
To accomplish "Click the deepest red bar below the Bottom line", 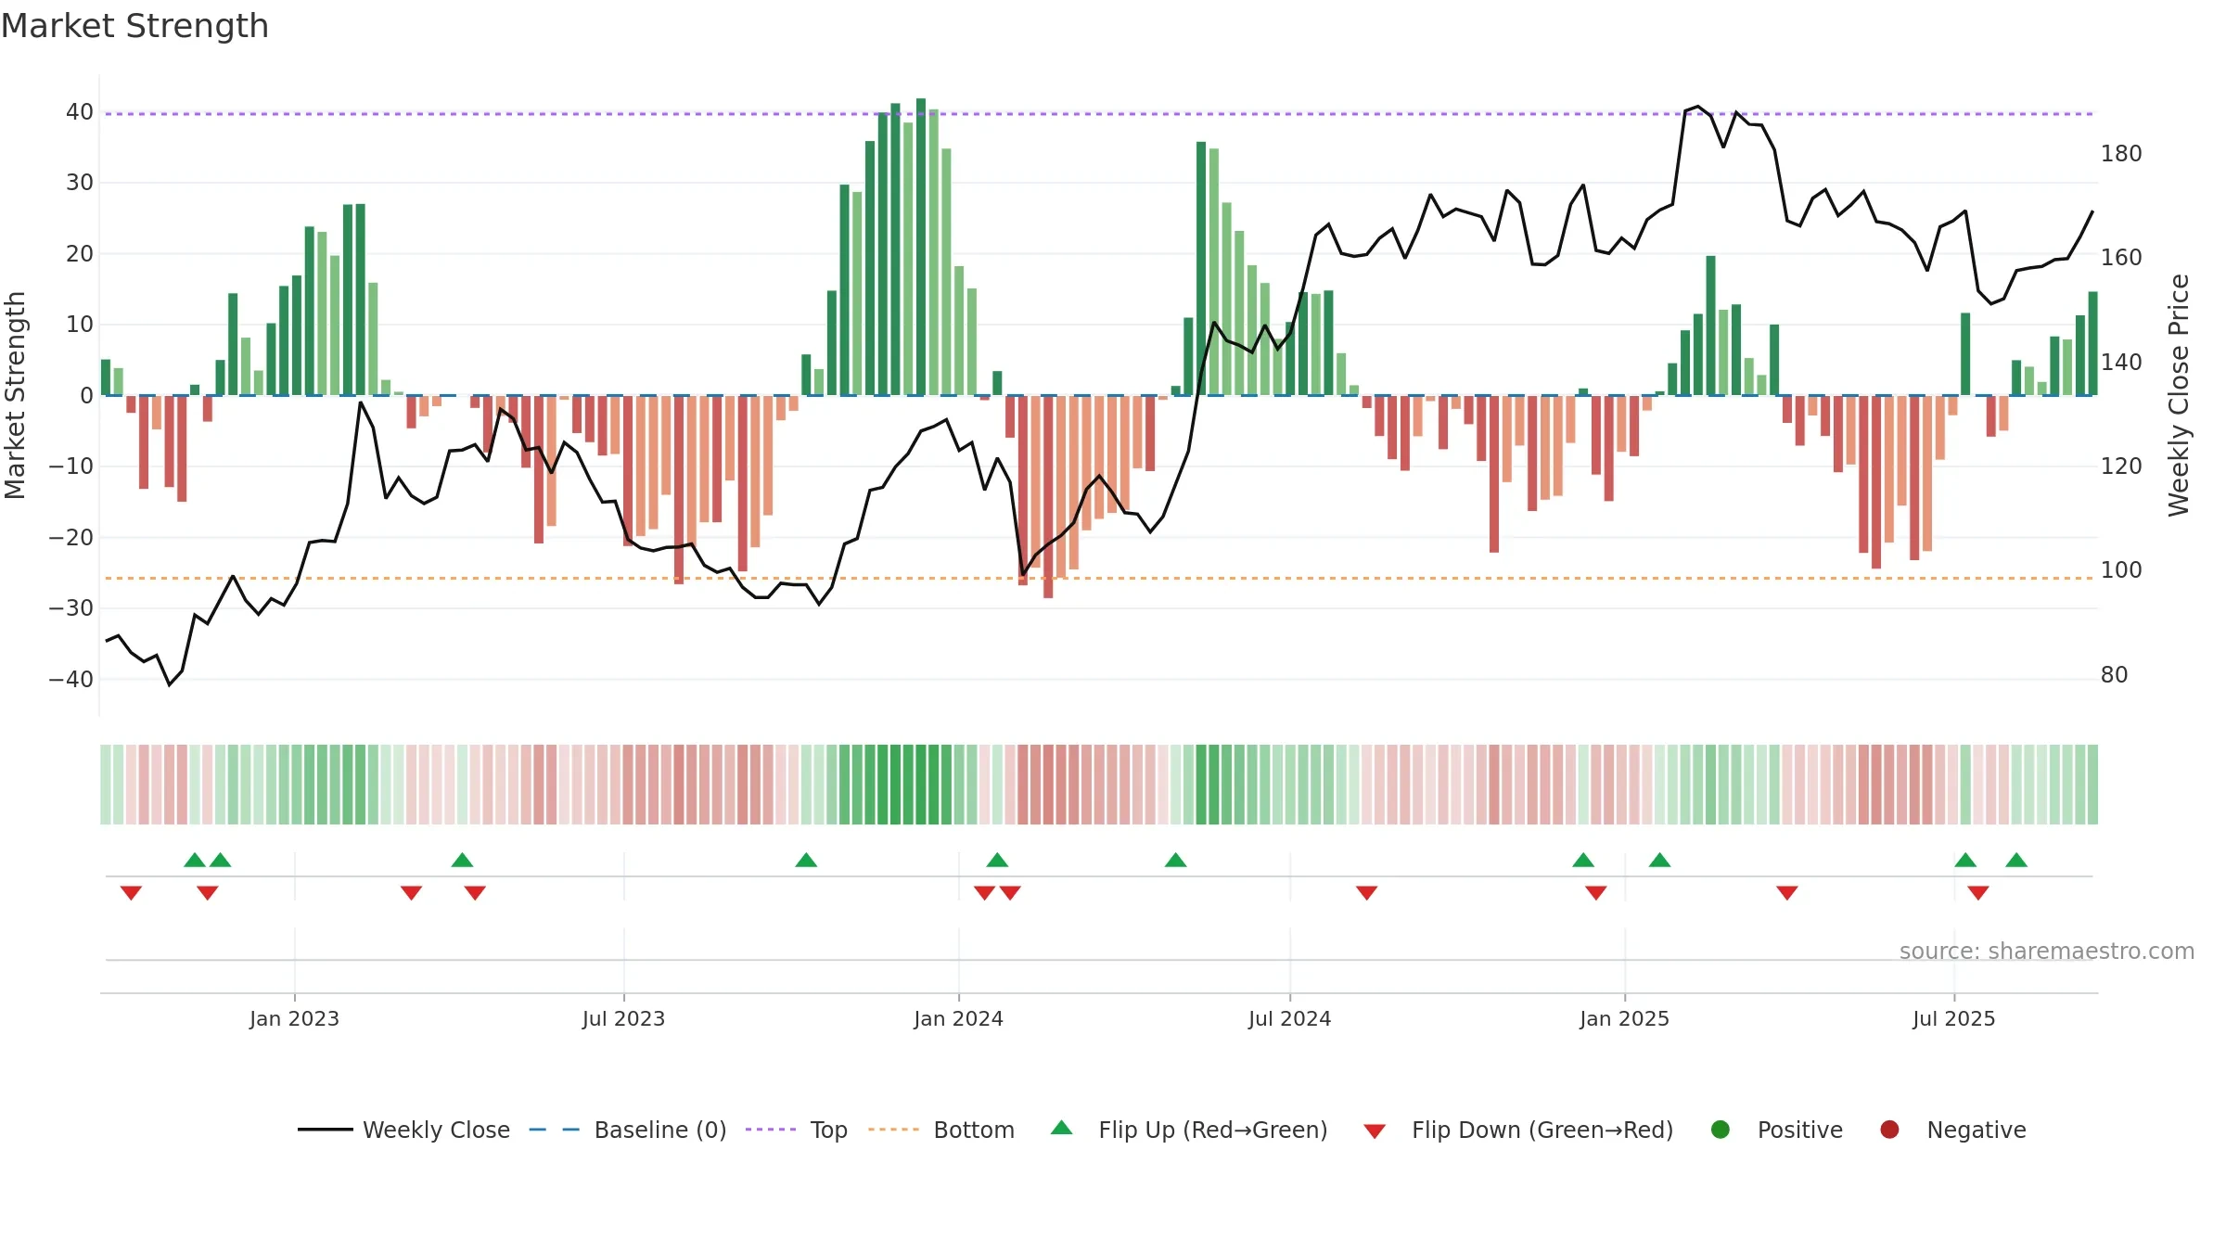I will (1048, 496).
